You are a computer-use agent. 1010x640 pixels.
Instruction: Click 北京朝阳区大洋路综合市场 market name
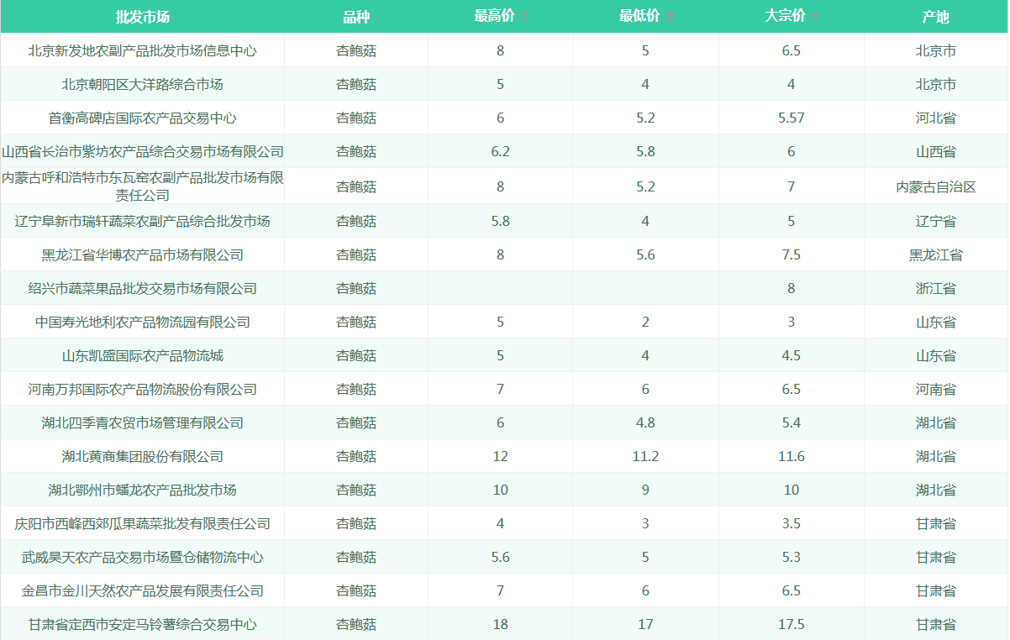[x=142, y=84]
